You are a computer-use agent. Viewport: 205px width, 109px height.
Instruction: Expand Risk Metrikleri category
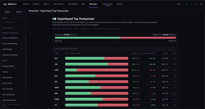click(x=13, y=78)
